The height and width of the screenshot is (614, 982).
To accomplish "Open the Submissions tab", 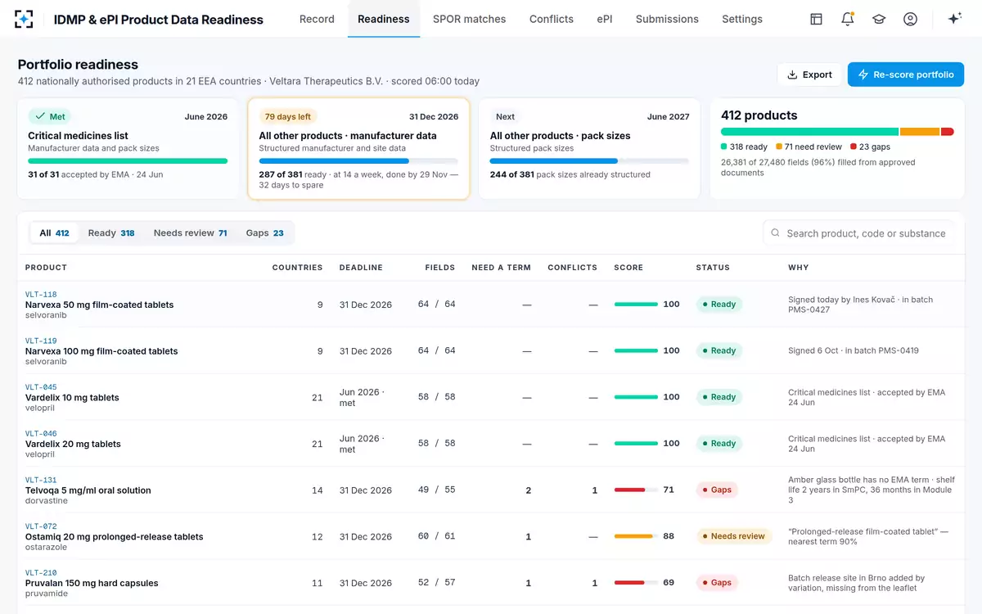I will [667, 19].
